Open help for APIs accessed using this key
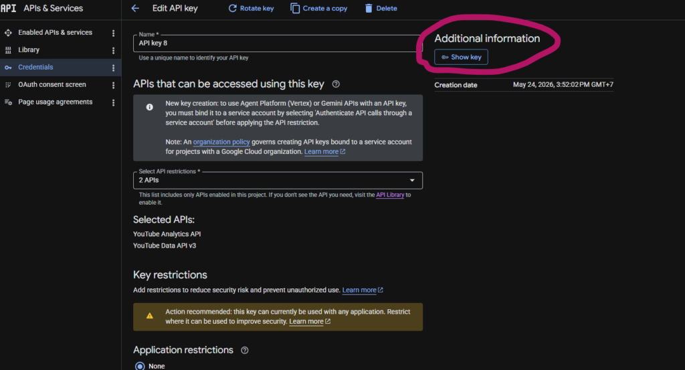The width and height of the screenshot is (685, 370). (x=336, y=84)
